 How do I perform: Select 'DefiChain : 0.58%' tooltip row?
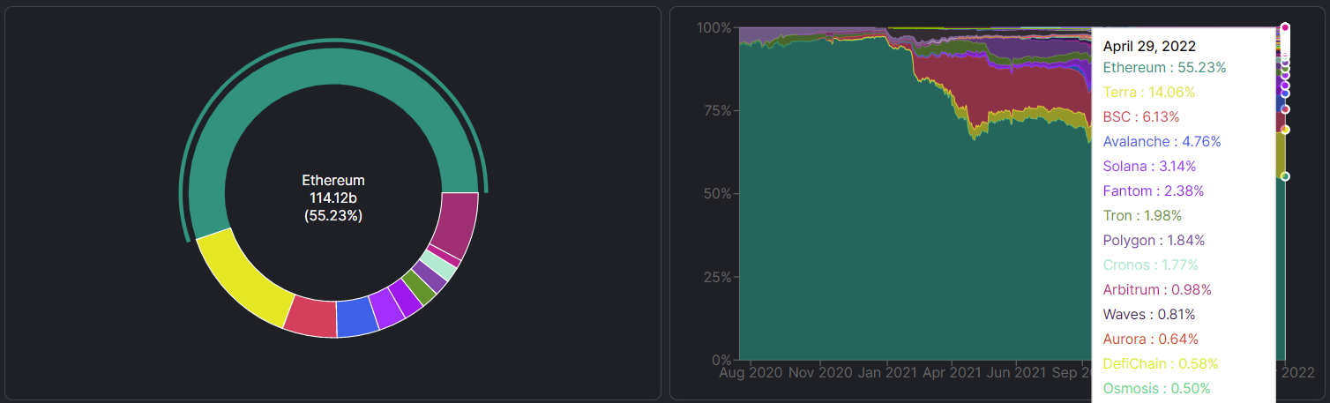[x=1160, y=363]
